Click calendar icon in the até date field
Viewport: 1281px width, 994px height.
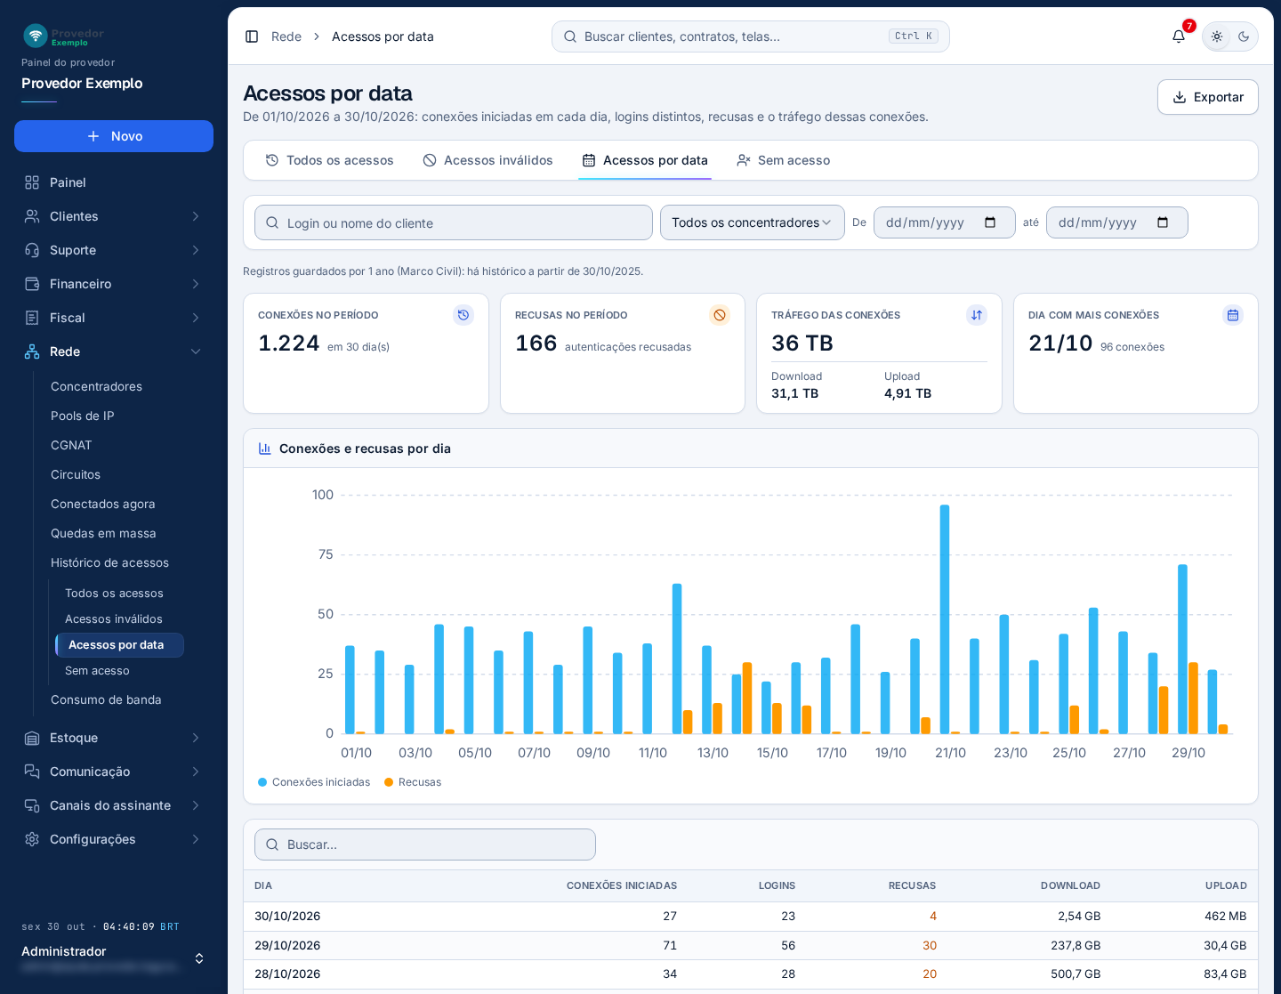coord(1163,222)
